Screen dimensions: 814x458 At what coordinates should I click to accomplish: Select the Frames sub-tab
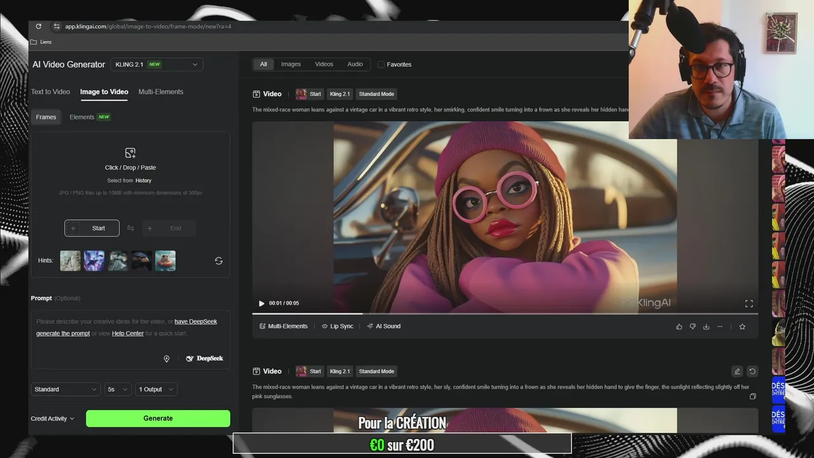coord(46,117)
